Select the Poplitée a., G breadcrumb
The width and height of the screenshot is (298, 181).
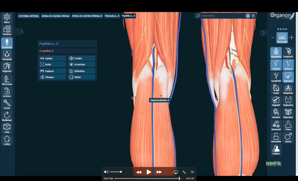pyautogui.click(x=129, y=16)
